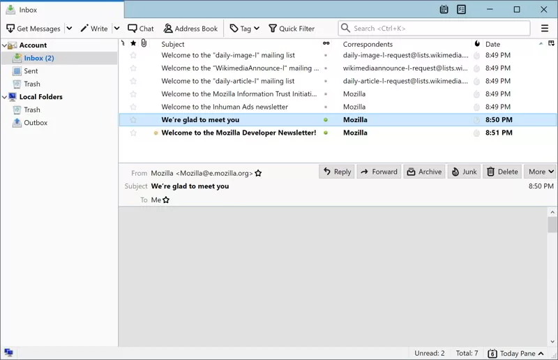Expand the Get Messages dropdown arrow

[x=69, y=29]
